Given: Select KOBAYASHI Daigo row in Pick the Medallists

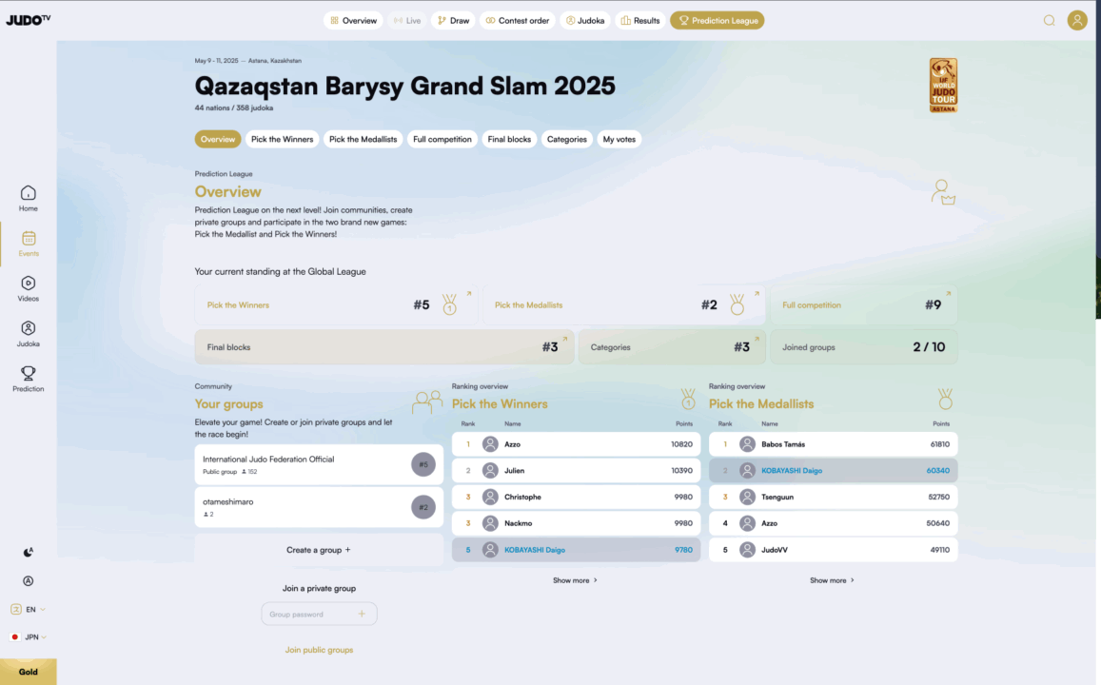Looking at the screenshot, I should pyautogui.click(x=833, y=471).
